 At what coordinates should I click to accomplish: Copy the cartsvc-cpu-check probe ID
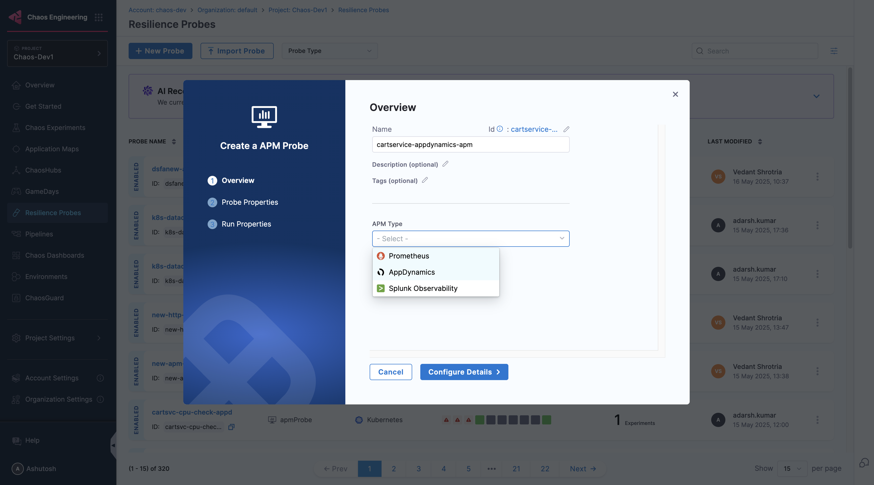[231, 427]
